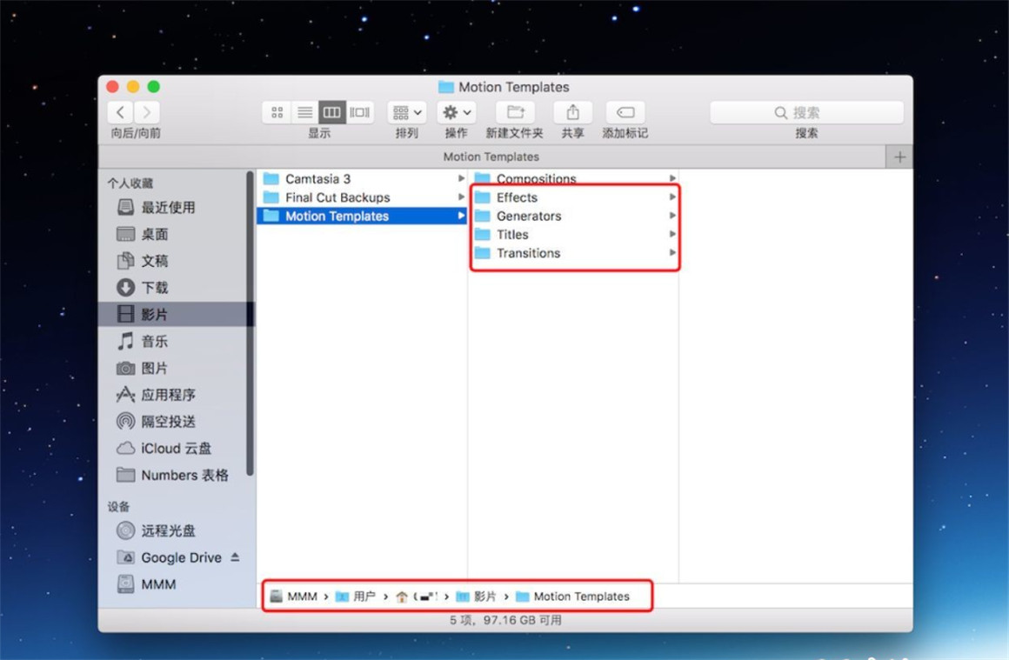Toggle column view mode button
Viewport: 1009px width, 660px height.
[331, 112]
